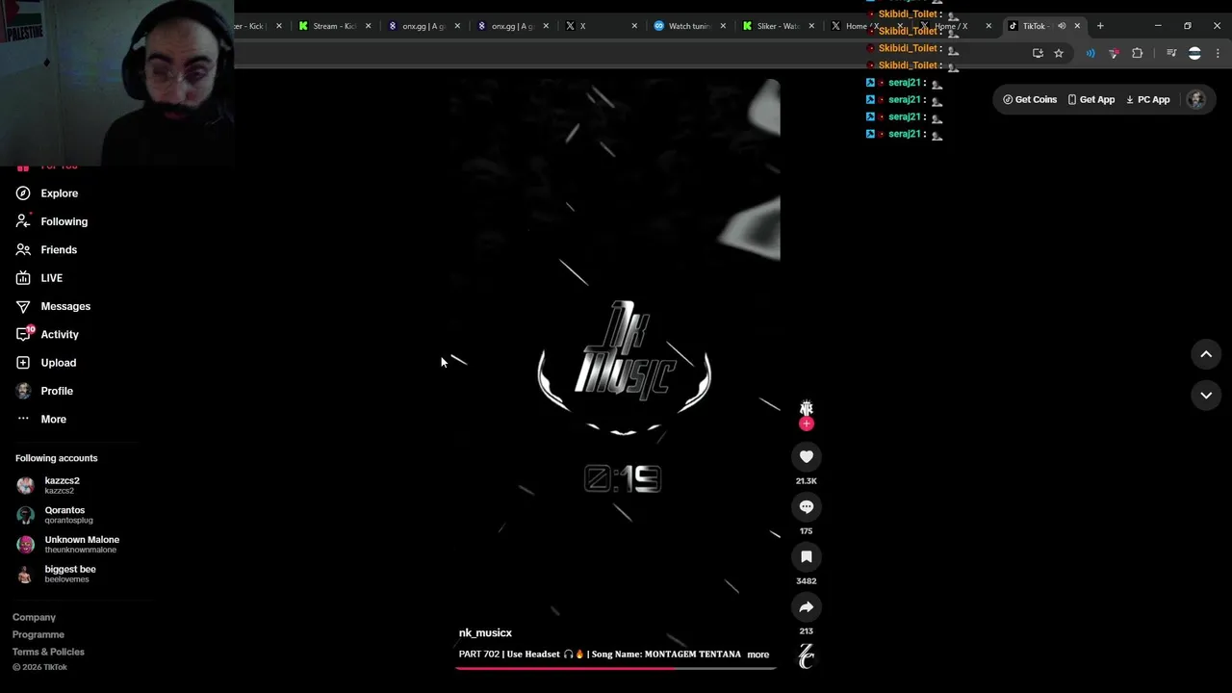
Task: Click Get Coins button
Action: (1030, 99)
